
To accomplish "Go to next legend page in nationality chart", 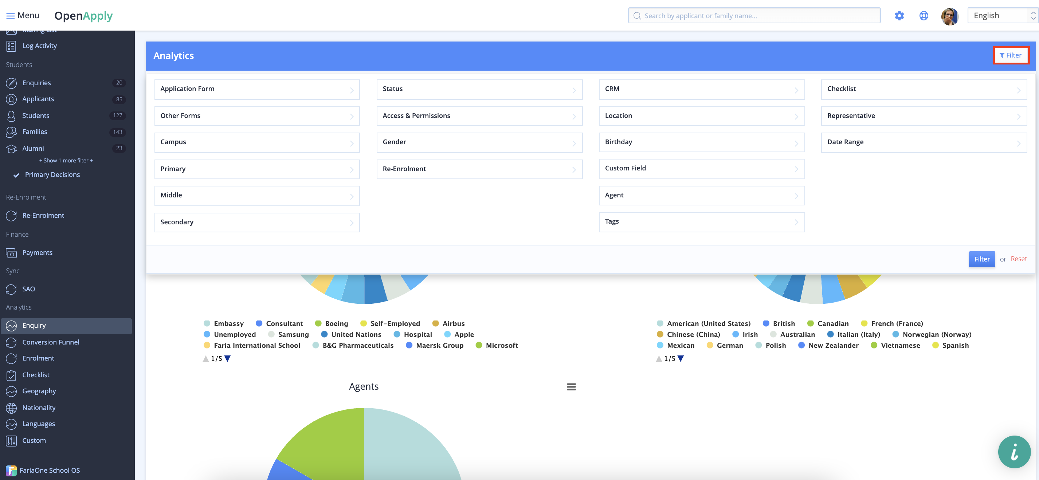I will tap(681, 359).
